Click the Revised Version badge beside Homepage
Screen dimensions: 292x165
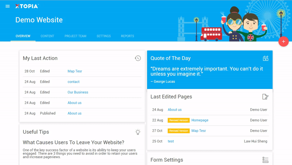(179, 120)
